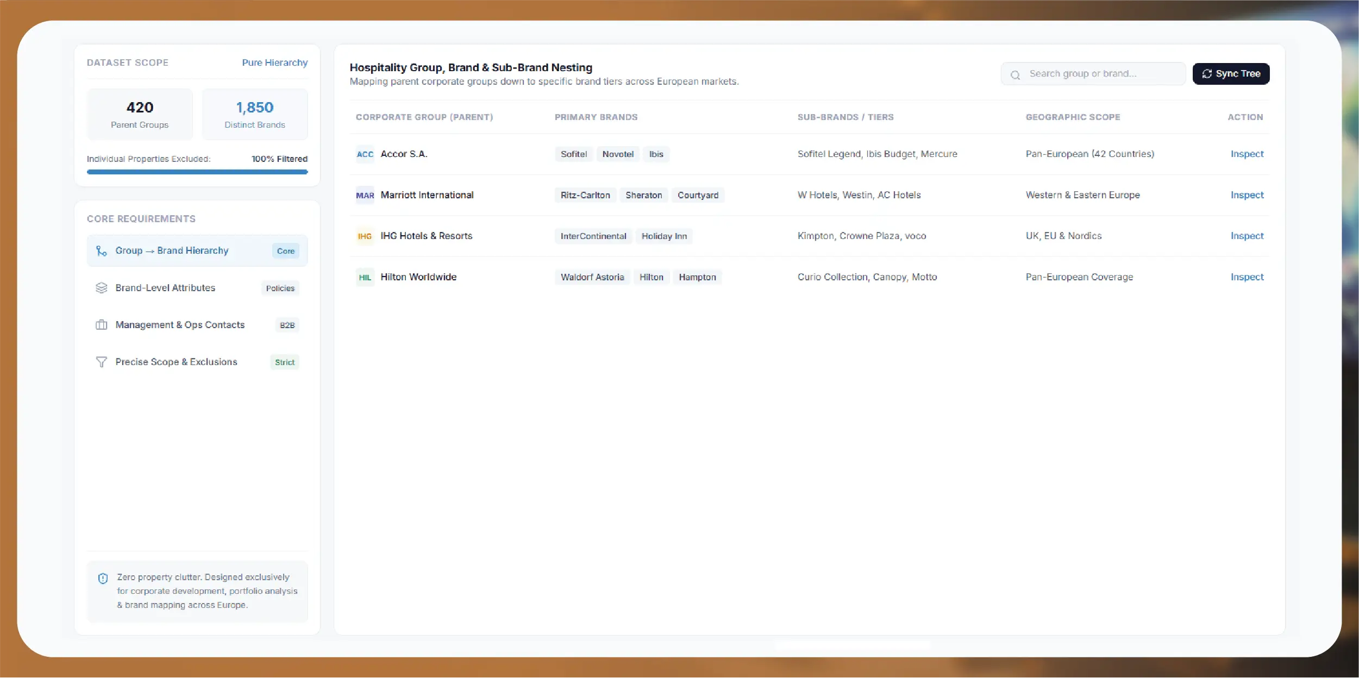Inspect the IHG Hotels & Resorts row

[1247, 236]
